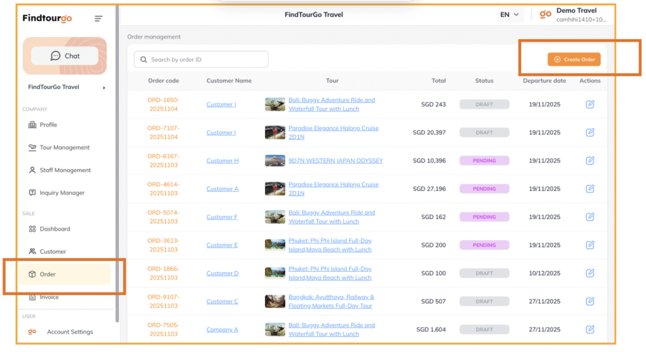
Task: Open the Customer H link
Action: pos(223,161)
